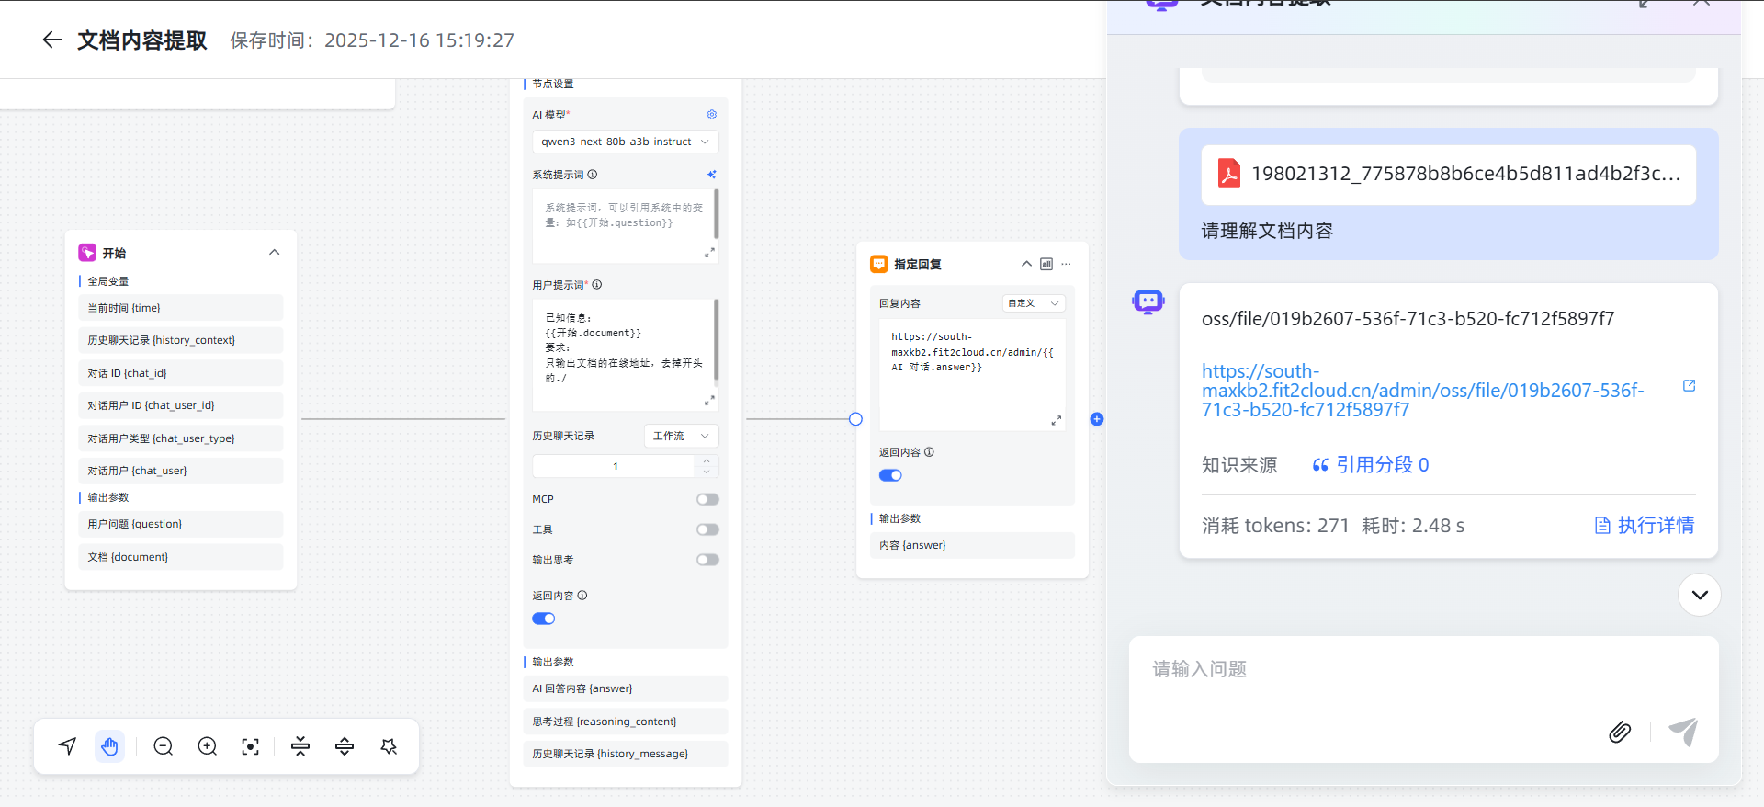Turn on the 输出思考 switch
Viewport: 1764px width, 807px height.
707,560
